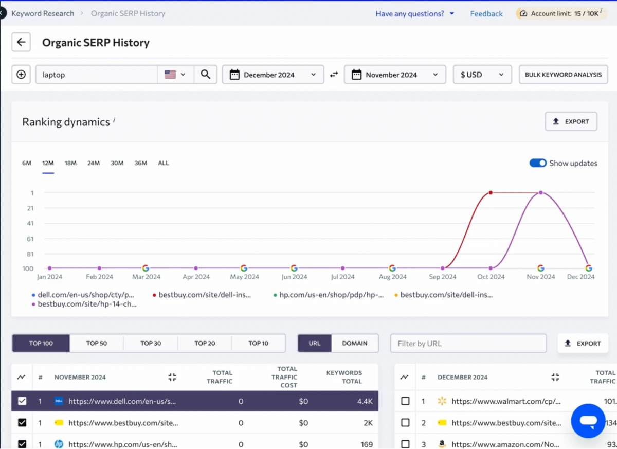Click Google update marker at Jun 2024
Screen dimensions: 617x449
[294, 268]
